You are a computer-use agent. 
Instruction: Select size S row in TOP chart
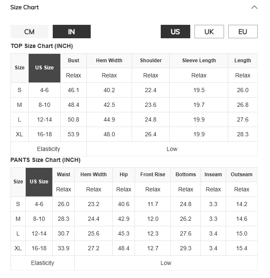(x=134, y=90)
